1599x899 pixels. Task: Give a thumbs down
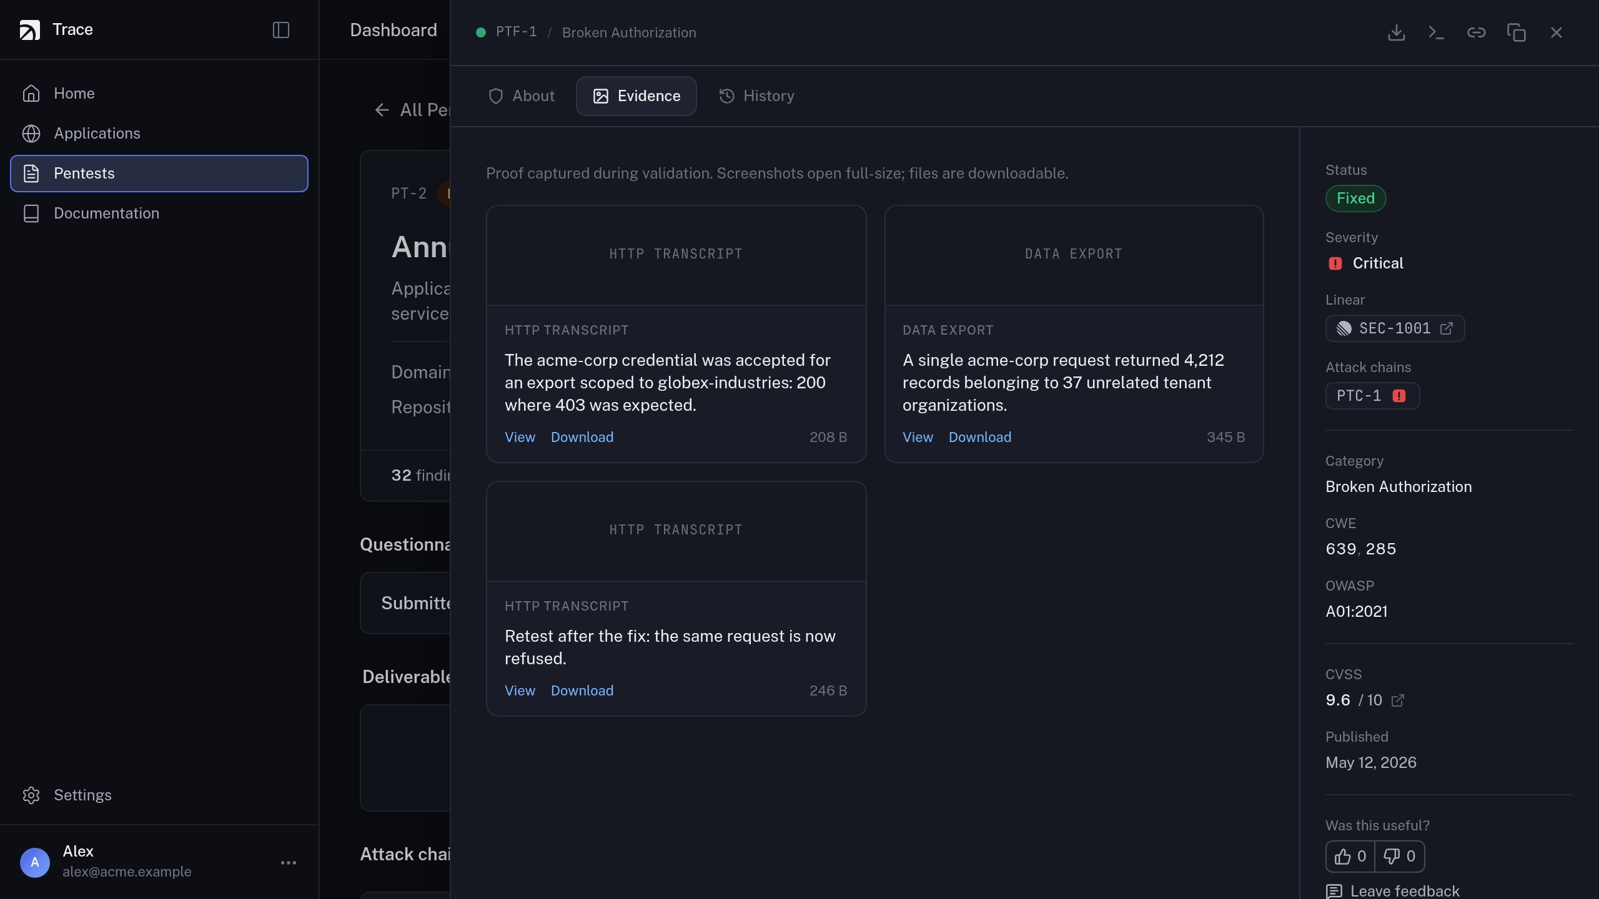[x=1400, y=857]
